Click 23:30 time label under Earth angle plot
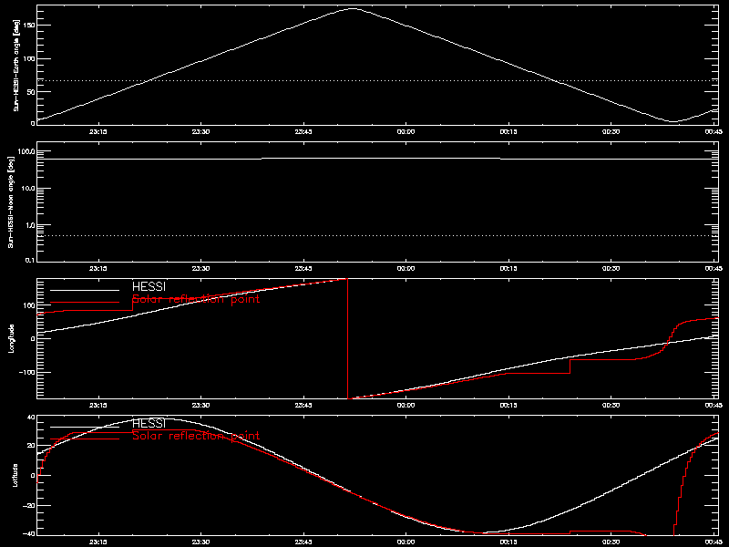The height and width of the screenshot is (547, 729). 200,131
